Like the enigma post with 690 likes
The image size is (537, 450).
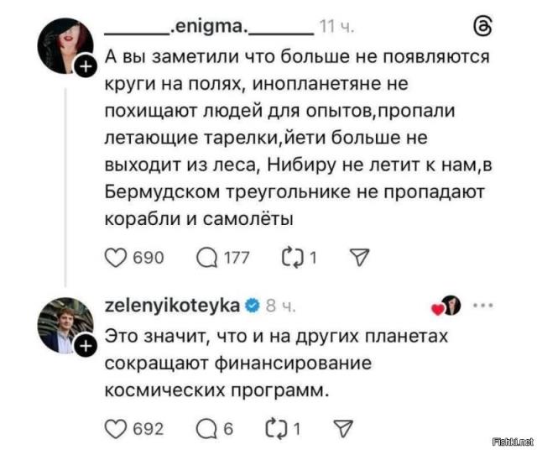click(x=117, y=258)
